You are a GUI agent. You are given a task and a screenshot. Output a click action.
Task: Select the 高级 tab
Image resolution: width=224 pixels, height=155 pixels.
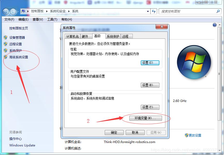tap(99, 36)
